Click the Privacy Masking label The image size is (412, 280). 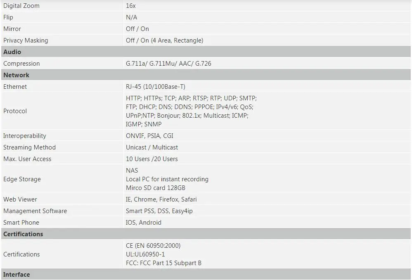[26, 40]
